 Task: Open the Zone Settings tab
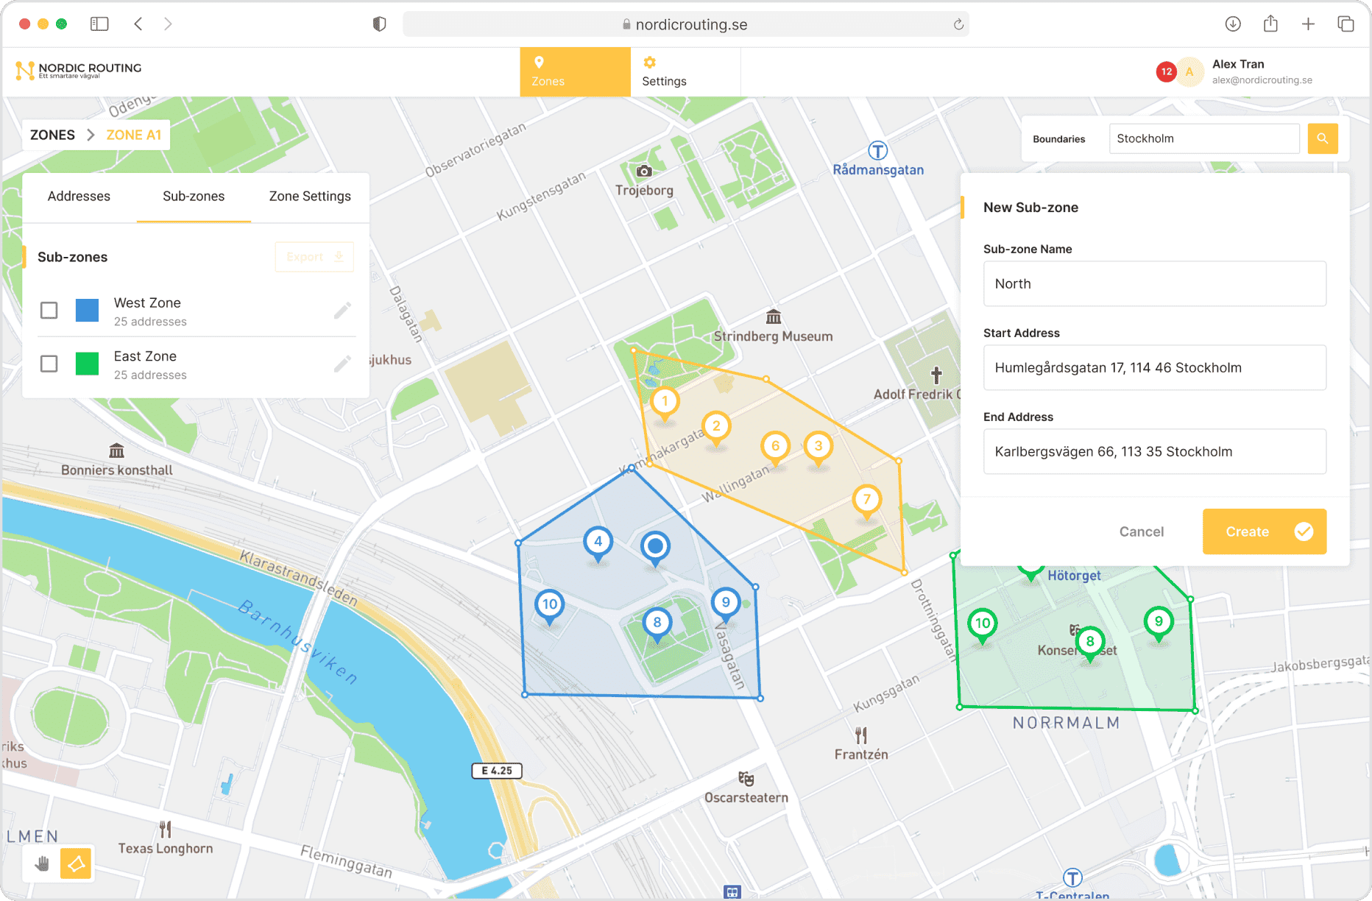tap(310, 197)
